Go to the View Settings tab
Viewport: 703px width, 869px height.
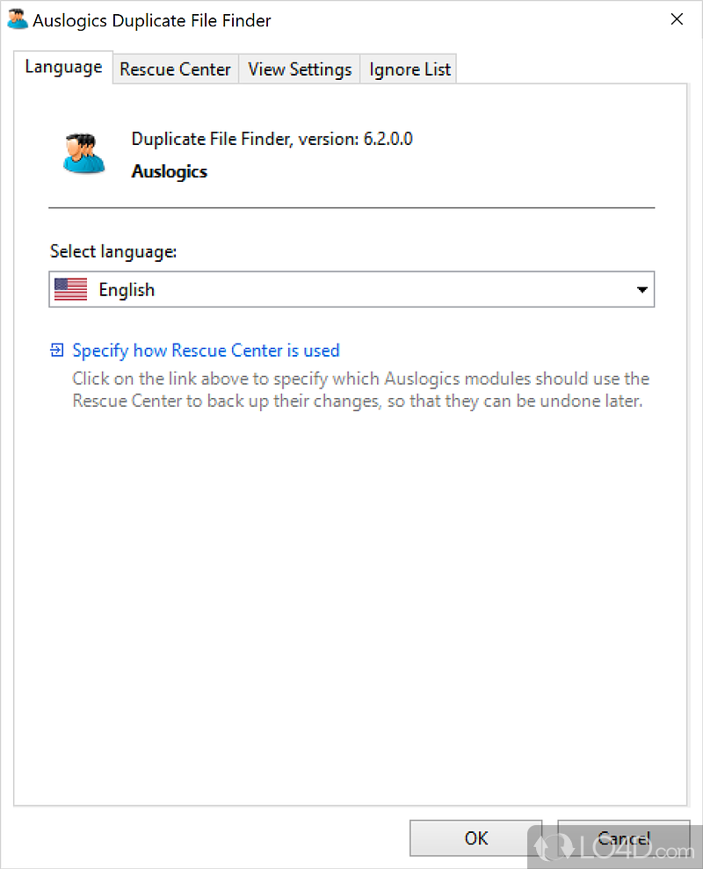pos(300,69)
